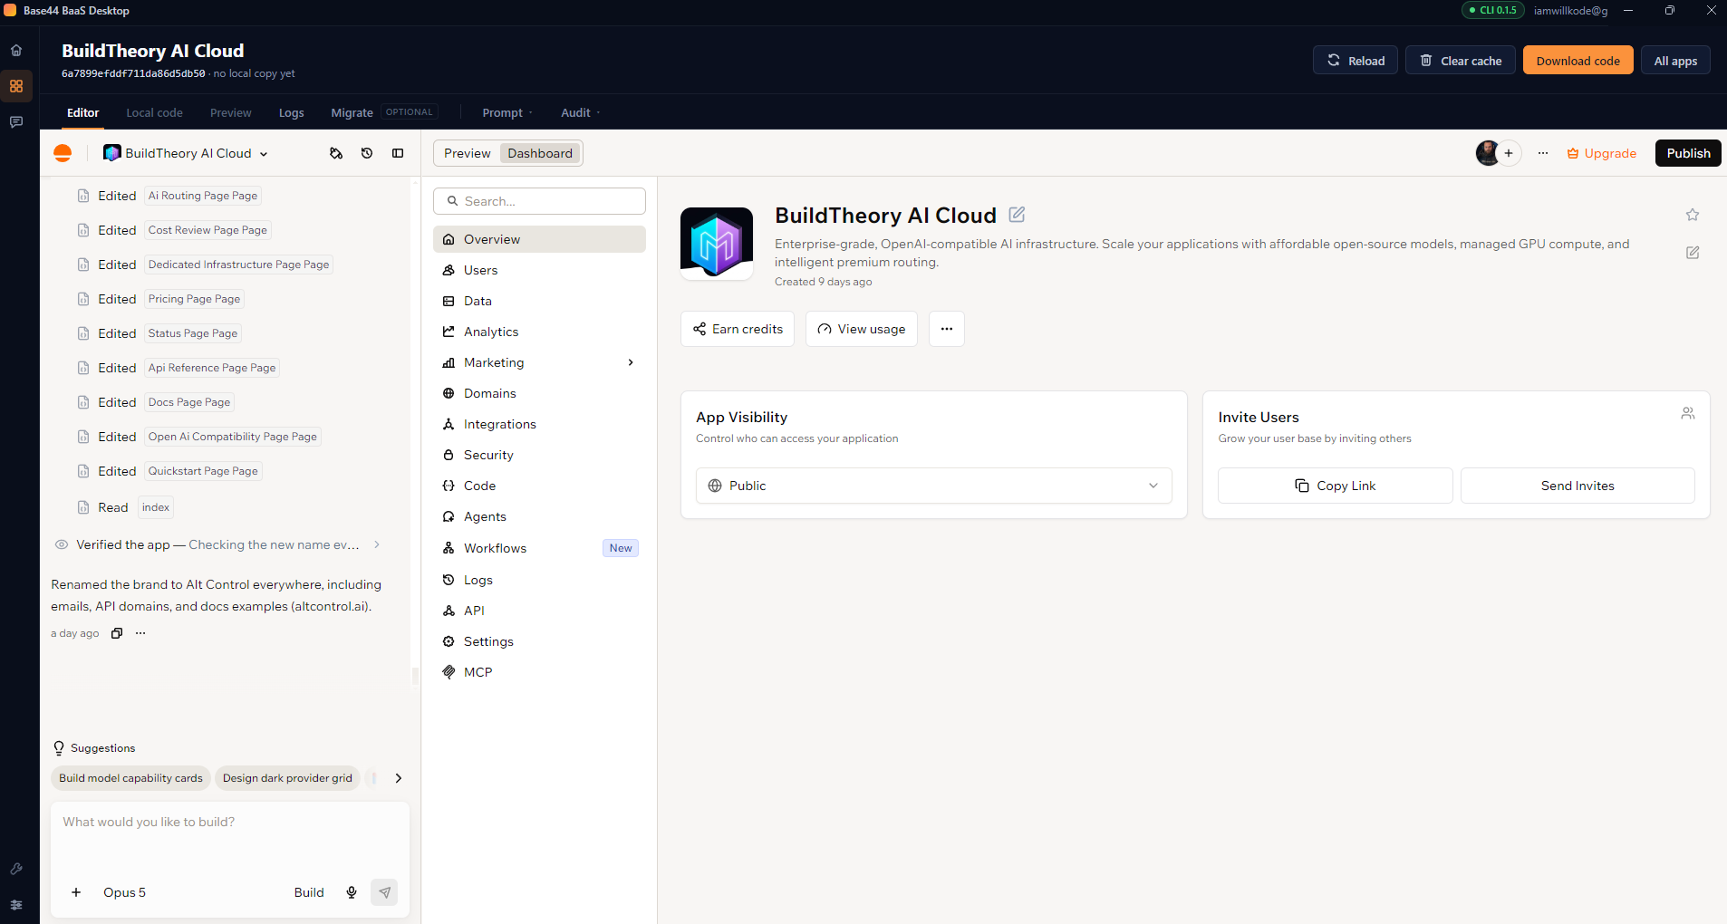The image size is (1727, 924).
Task: Click the Upgrade link
Action: [1602, 153]
